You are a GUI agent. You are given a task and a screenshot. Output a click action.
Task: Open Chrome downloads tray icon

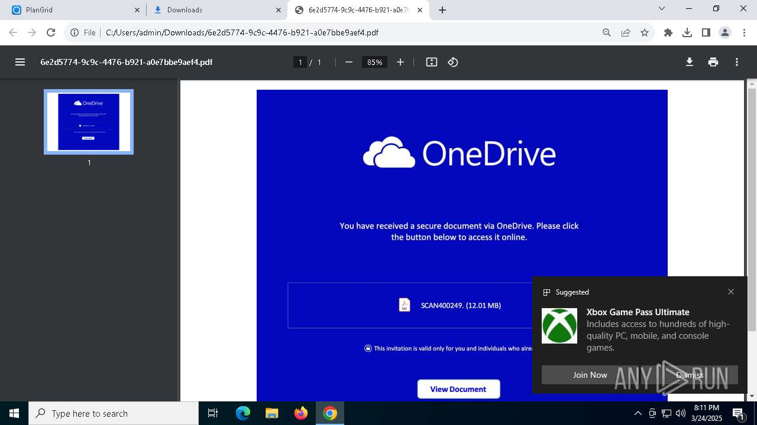pos(687,32)
